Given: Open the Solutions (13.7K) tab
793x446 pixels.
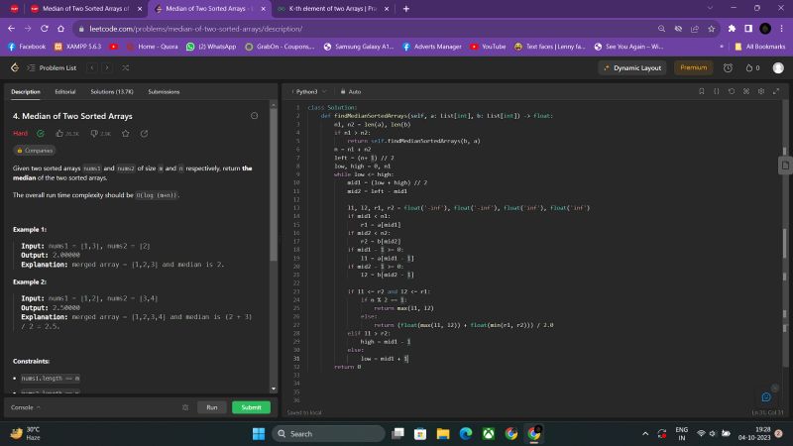Looking at the screenshot, I should 112,91.
